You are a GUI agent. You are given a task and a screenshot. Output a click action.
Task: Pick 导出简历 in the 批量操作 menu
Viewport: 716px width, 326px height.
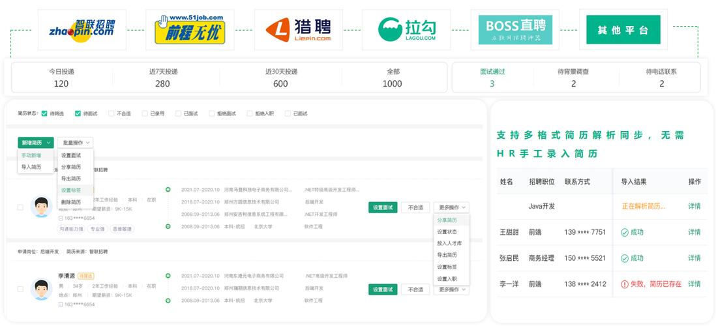(x=76, y=179)
